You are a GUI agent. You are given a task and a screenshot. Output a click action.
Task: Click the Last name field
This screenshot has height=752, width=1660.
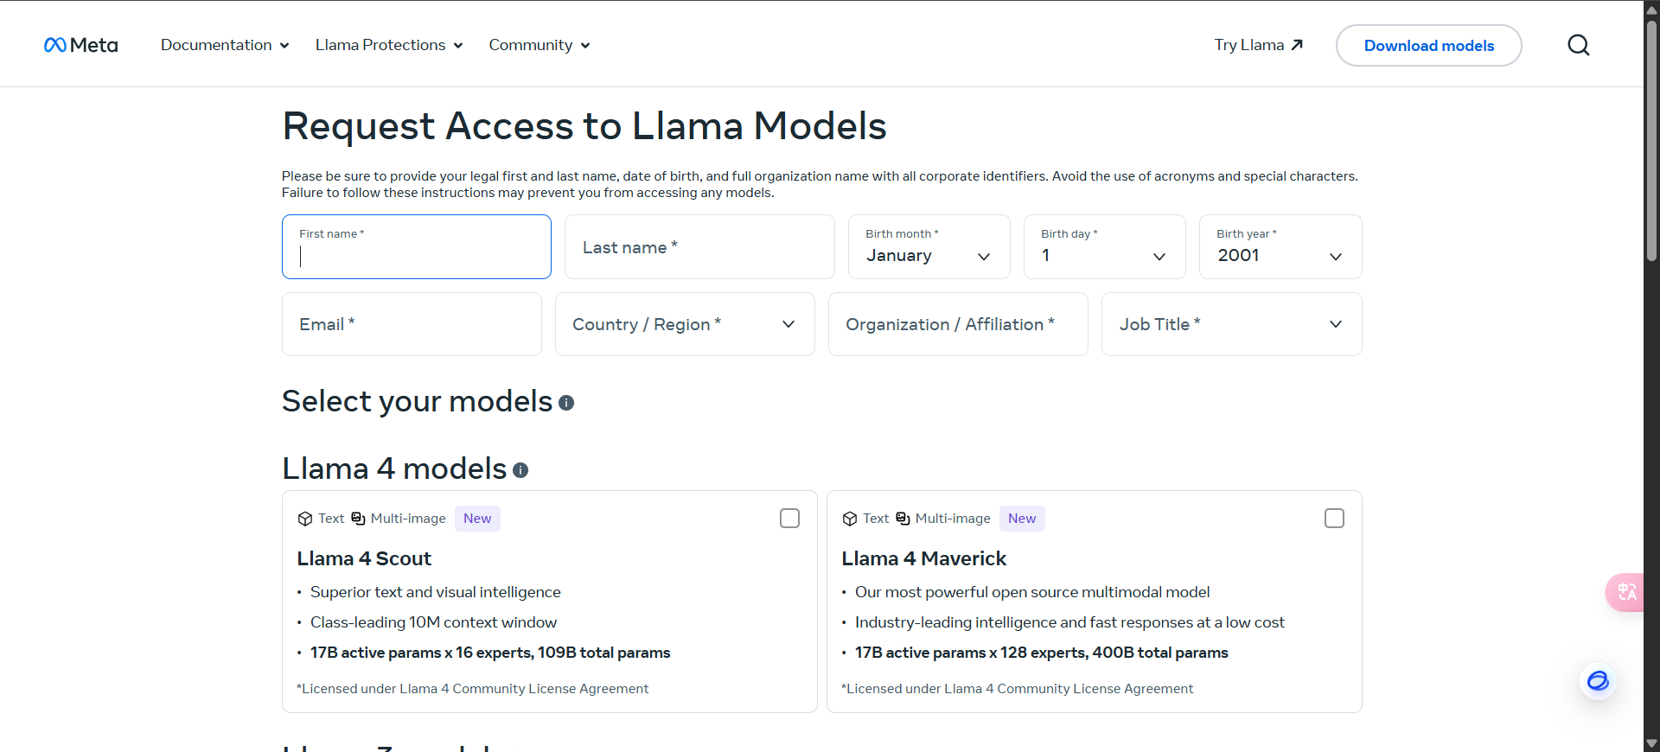click(x=699, y=247)
